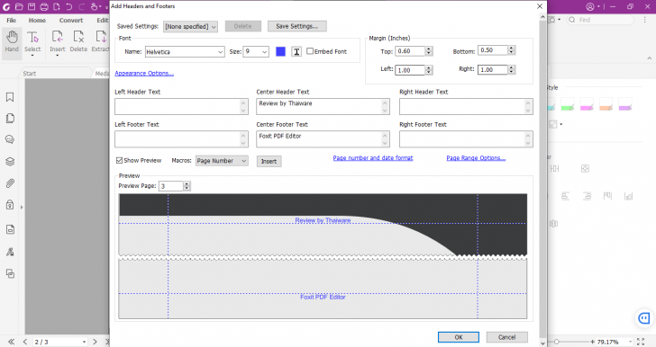Toggle full screen icon in status bar
The image size is (656, 347).
pos(641,342)
